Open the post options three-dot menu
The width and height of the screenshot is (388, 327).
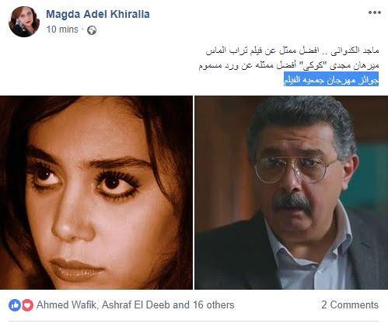375,12
